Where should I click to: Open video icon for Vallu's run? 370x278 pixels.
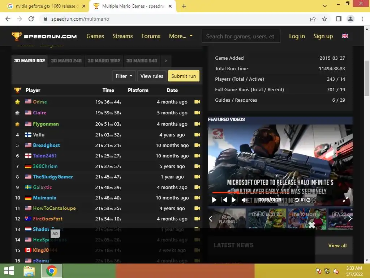(x=197, y=135)
